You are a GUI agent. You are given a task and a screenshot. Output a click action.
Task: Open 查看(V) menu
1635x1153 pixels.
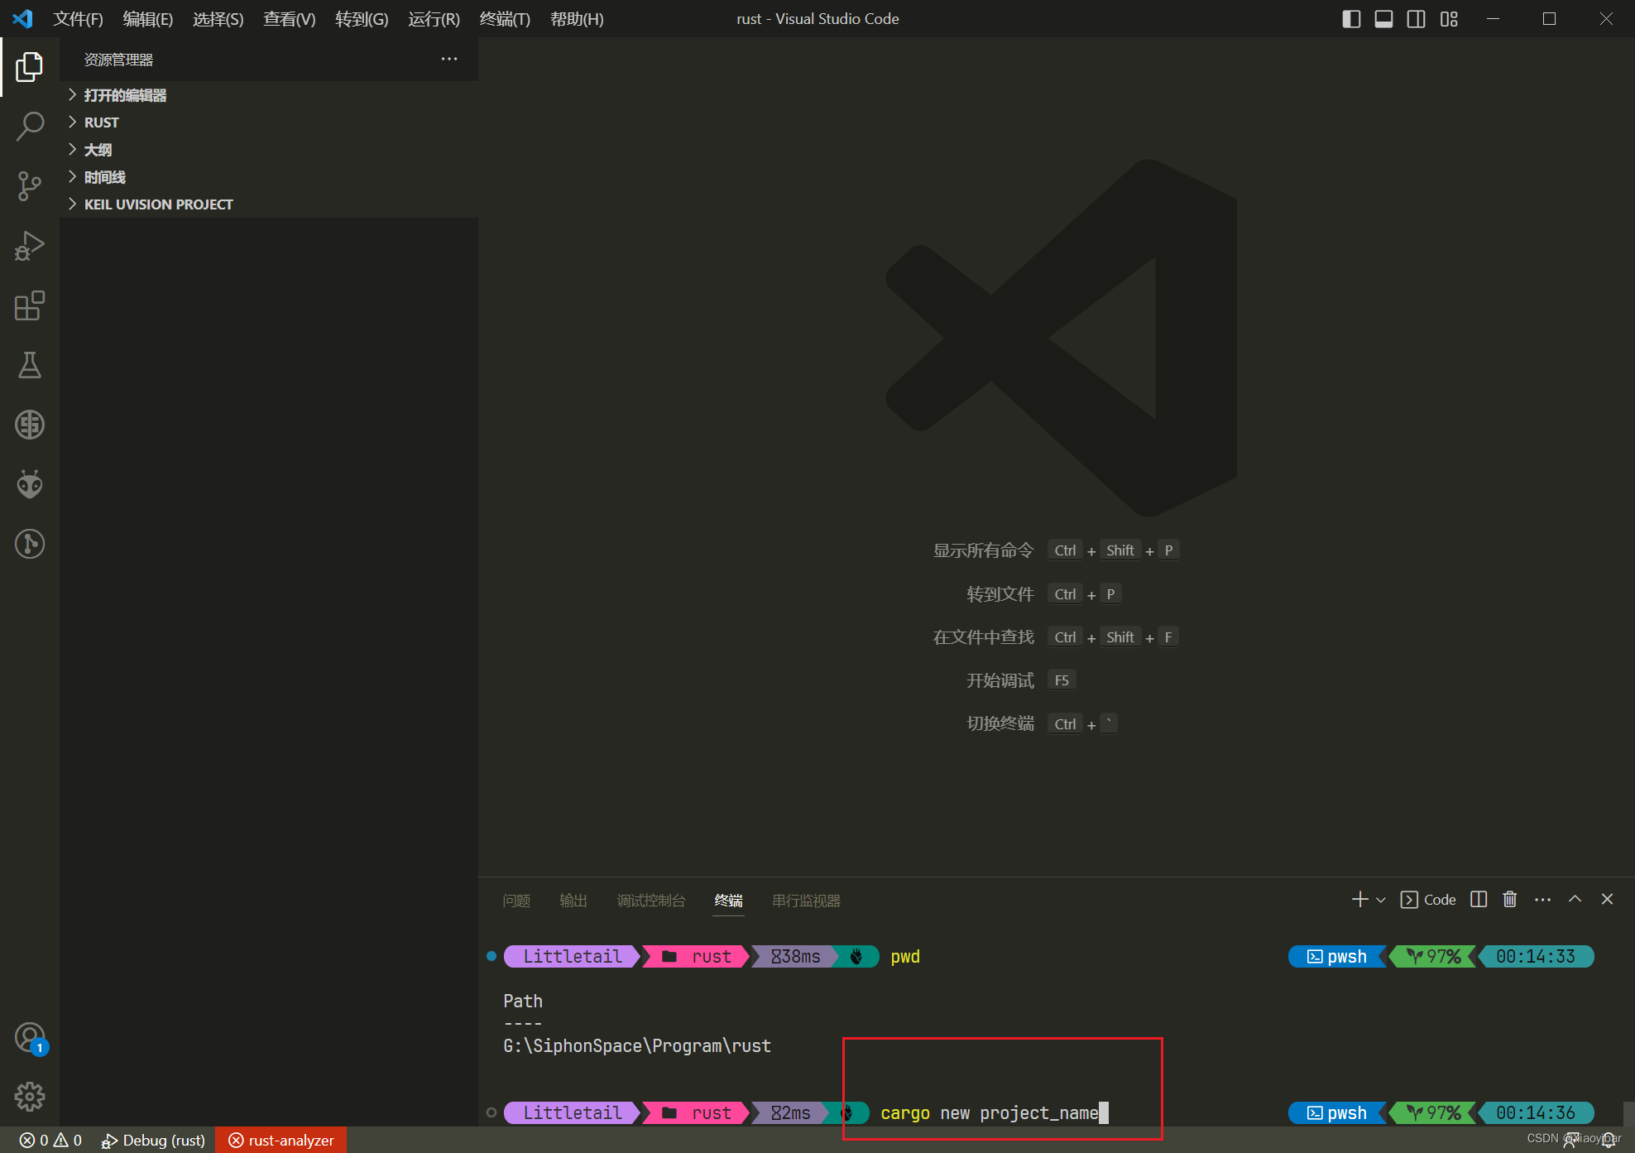(x=290, y=19)
